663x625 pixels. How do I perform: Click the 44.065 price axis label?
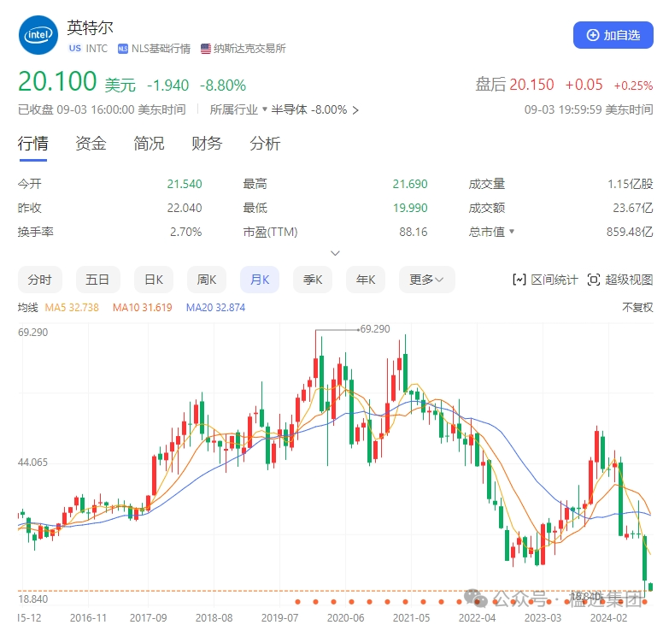coord(33,463)
